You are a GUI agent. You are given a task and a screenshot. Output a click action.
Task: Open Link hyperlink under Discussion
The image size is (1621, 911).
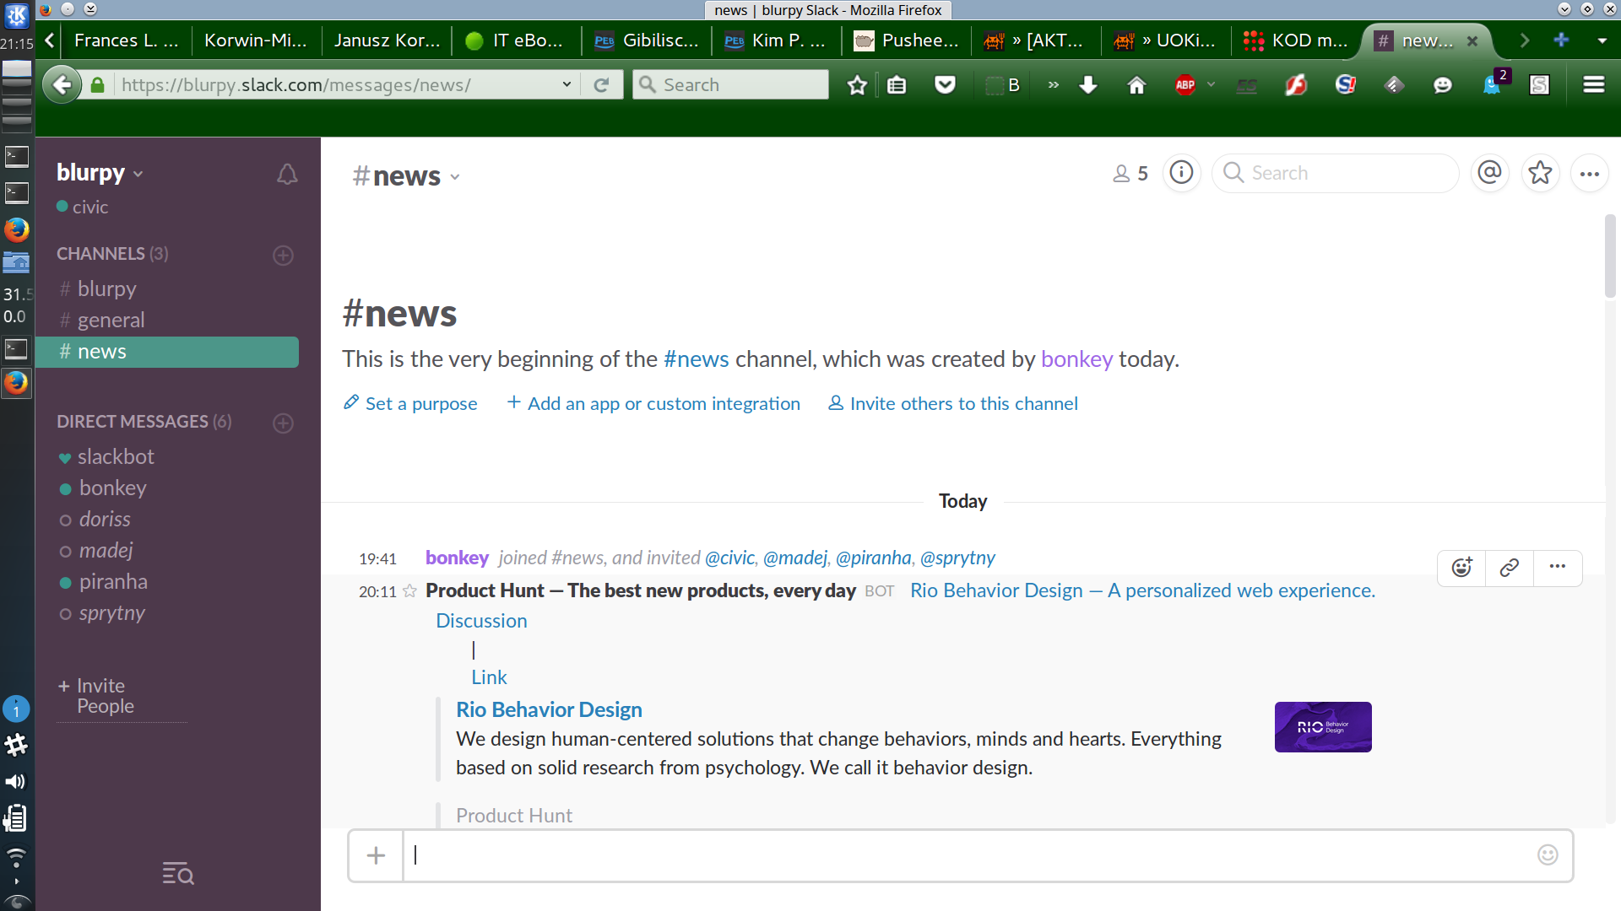pyautogui.click(x=489, y=677)
